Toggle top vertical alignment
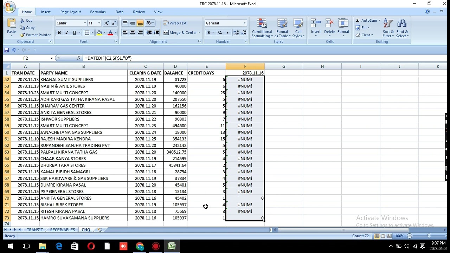Image resolution: width=450 pixels, height=253 pixels. pos(125,23)
